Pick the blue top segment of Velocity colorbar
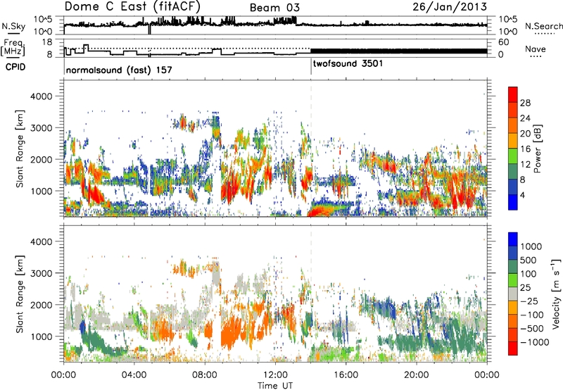 (513, 239)
